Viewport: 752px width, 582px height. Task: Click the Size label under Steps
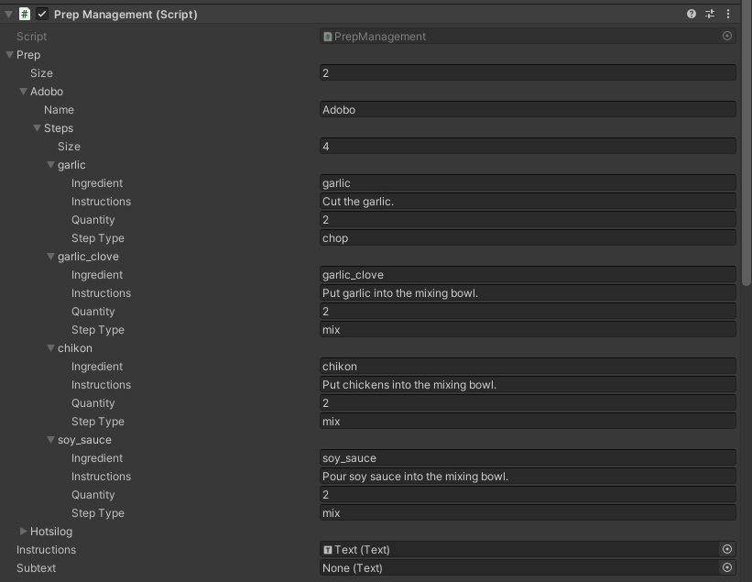point(69,147)
